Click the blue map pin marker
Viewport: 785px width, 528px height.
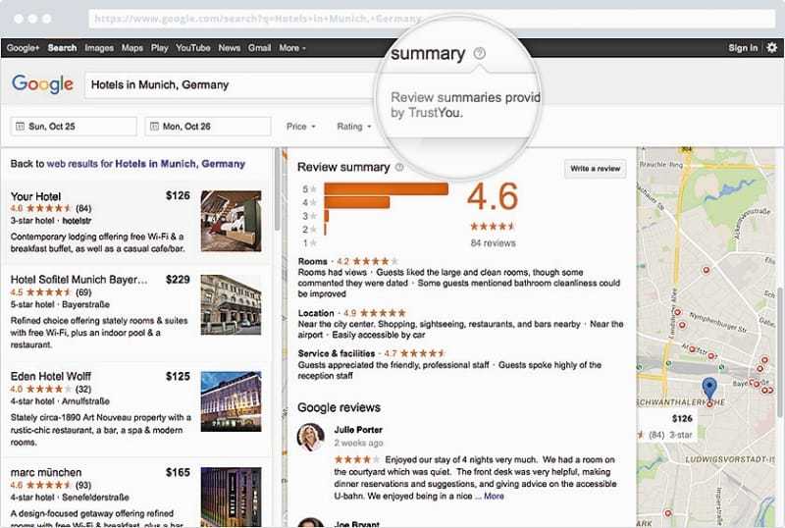(709, 388)
